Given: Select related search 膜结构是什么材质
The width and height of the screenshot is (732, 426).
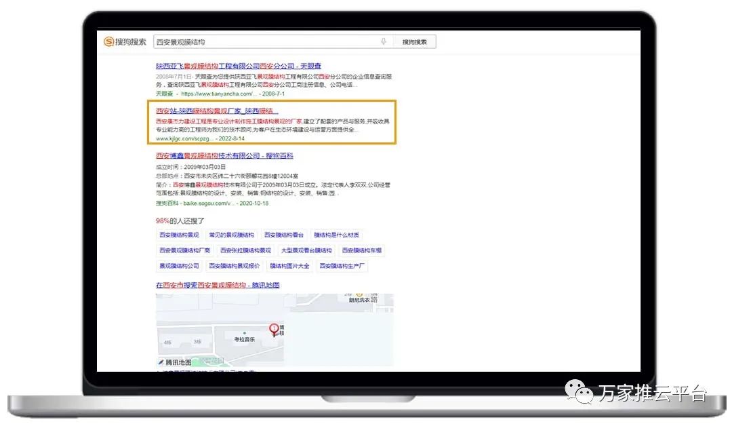Looking at the screenshot, I should tap(336, 235).
